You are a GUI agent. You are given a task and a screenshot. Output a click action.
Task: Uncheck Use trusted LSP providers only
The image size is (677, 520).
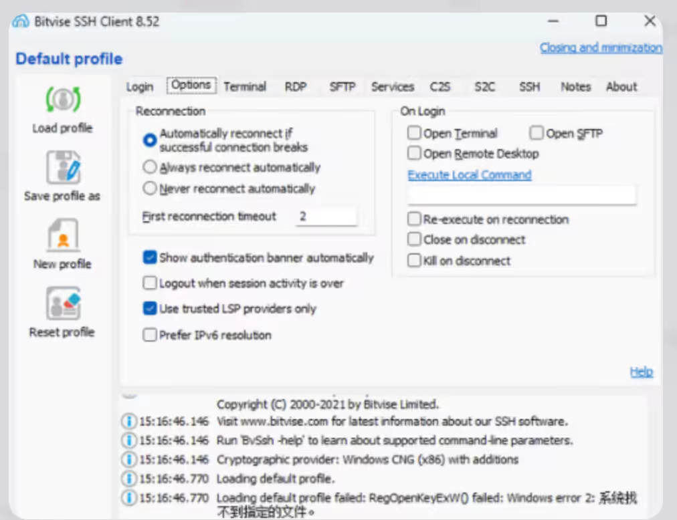(150, 309)
